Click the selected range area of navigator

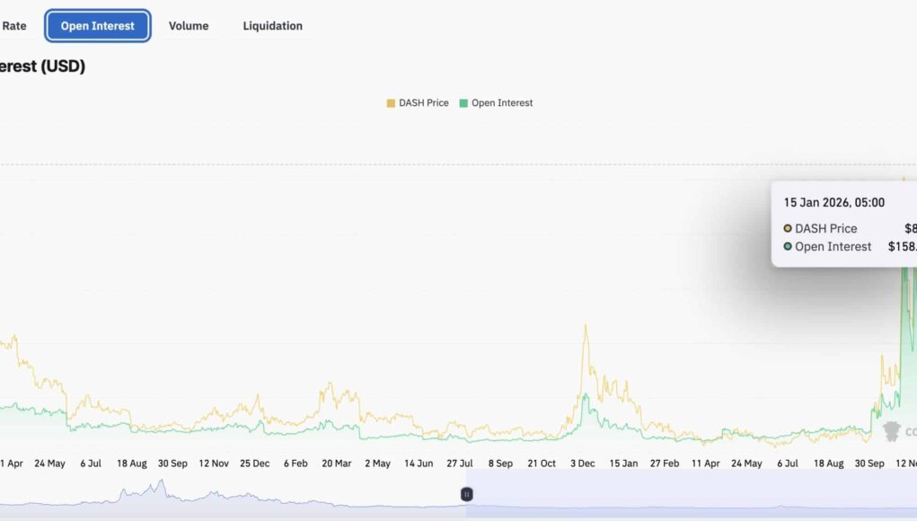tap(692, 499)
